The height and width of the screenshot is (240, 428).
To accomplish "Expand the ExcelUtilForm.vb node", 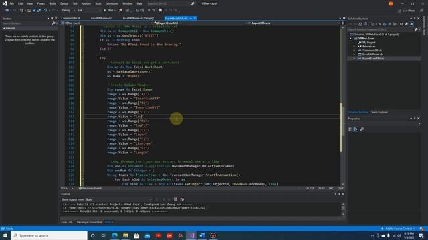I will pyautogui.click(x=354, y=55).
